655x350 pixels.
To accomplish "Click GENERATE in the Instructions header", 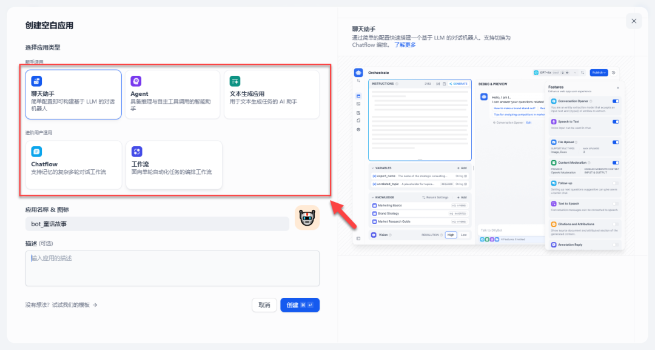I will click(458, 84).
